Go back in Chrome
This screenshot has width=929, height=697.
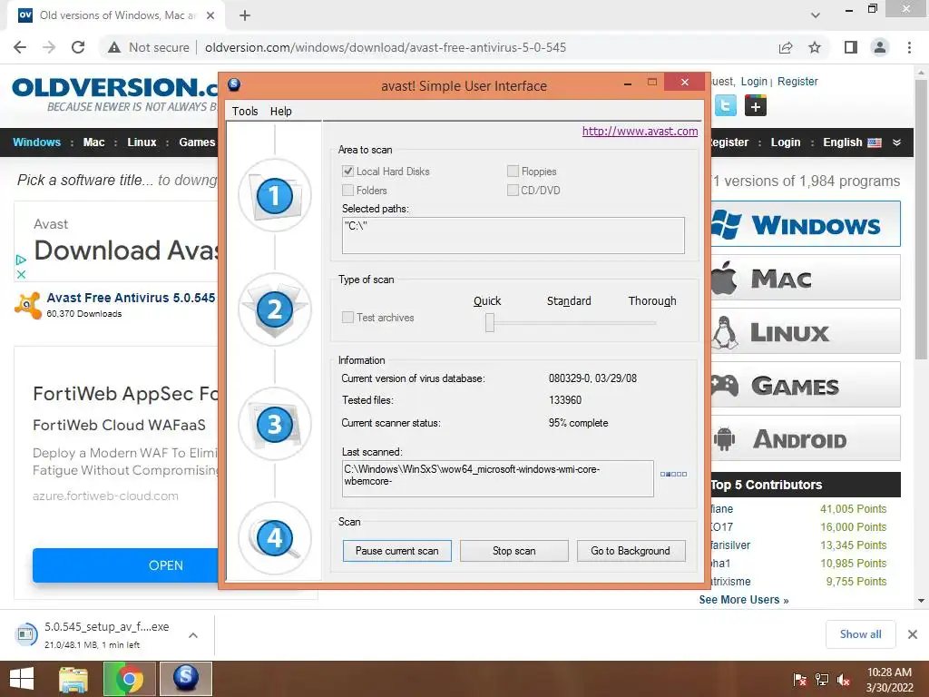(20, 47)
